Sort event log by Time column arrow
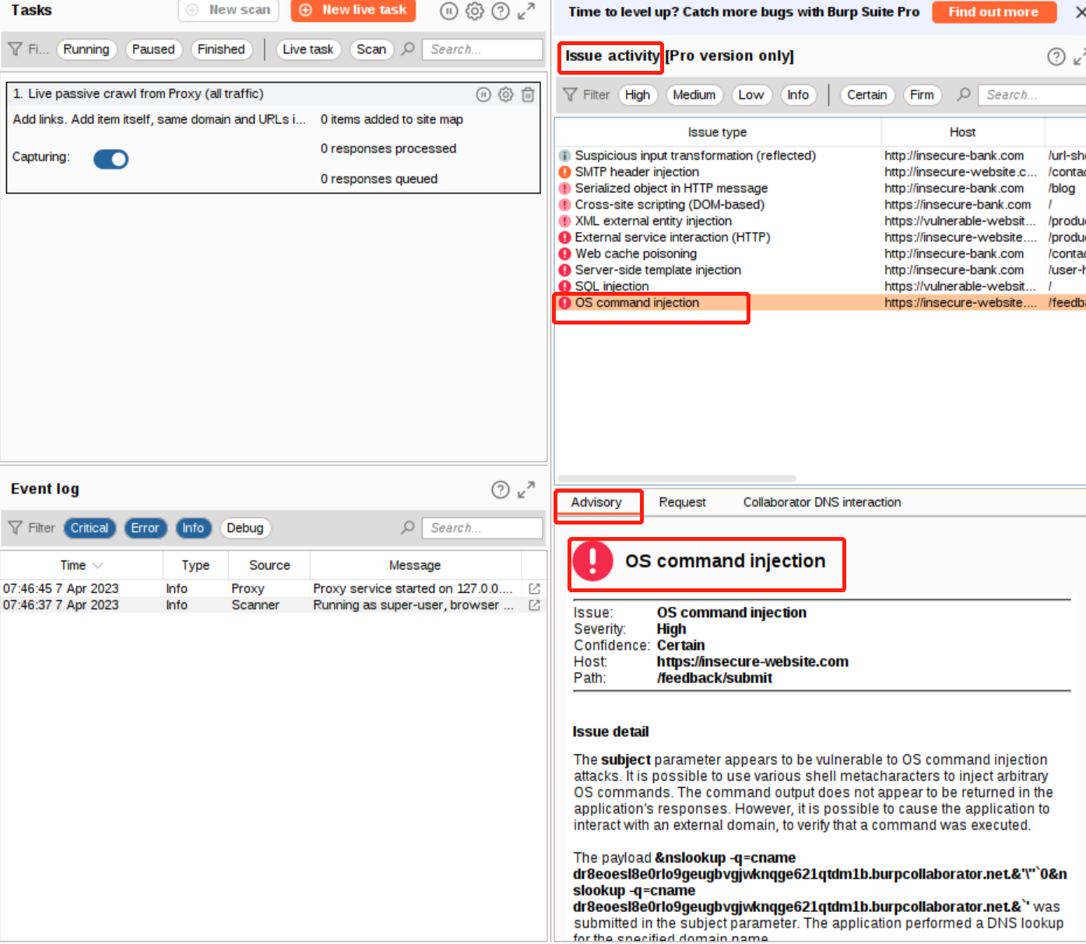The width and height of the screenshot is (1086, 944). (97, 566)
